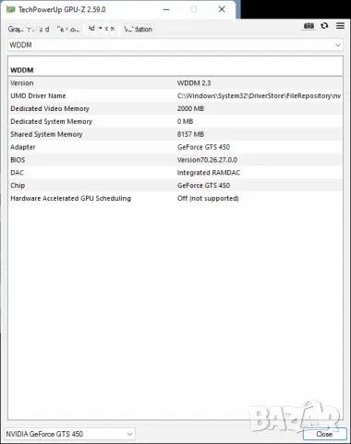This screenshot has width=351, height=444.
Task: Switch to the Sensors tab
Action: coord(68,29)
